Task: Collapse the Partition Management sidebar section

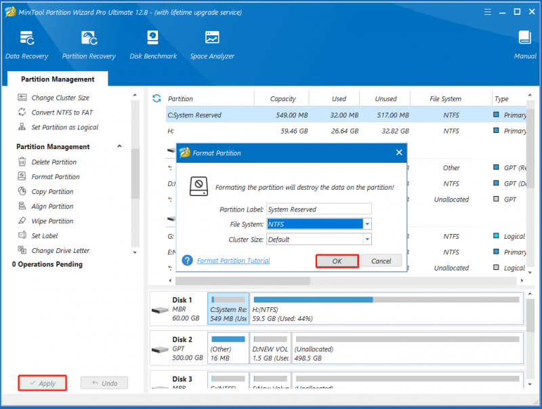Action: pos(119,146)
